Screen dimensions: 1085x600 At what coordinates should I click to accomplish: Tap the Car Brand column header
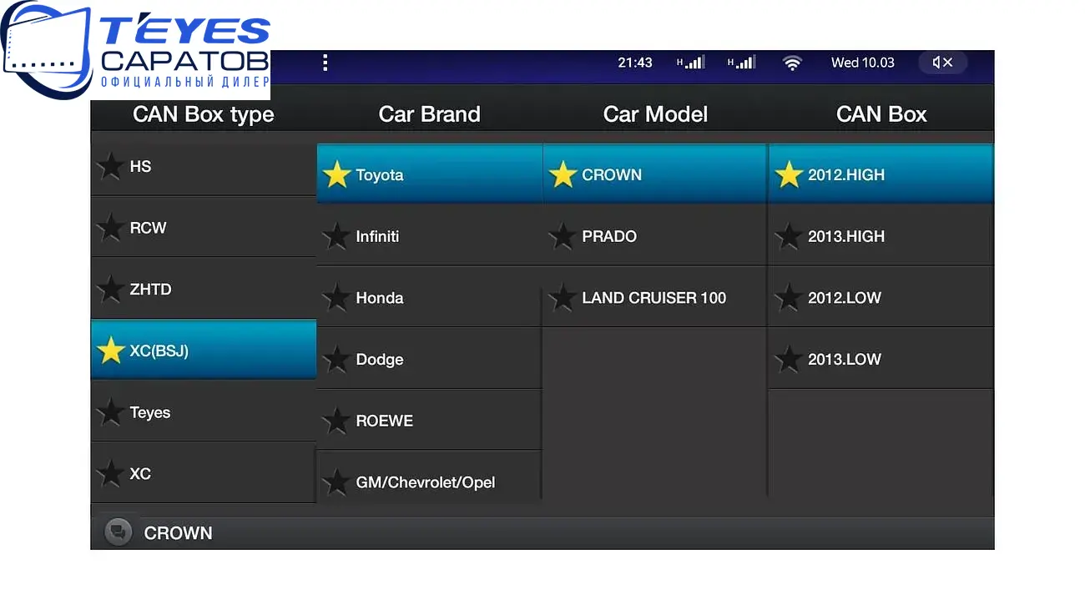click(430, 114)
